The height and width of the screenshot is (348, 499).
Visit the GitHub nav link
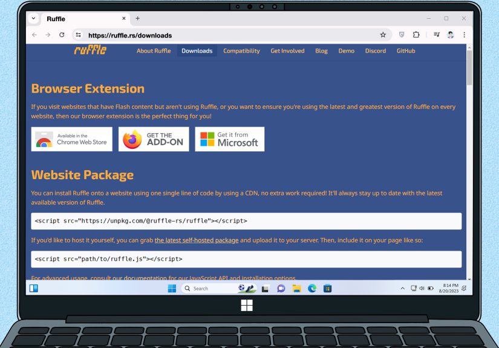406,51
